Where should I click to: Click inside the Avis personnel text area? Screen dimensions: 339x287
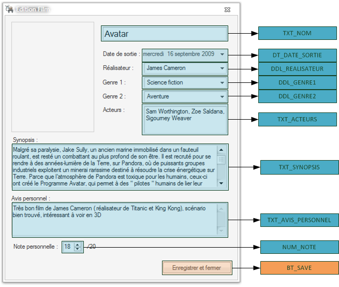[x=113, y=219]
